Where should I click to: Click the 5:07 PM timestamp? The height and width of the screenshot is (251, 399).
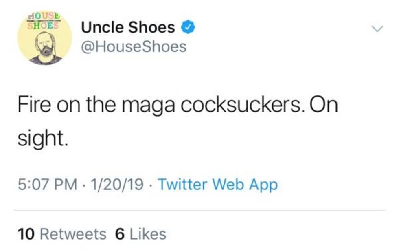pos(48,185)
